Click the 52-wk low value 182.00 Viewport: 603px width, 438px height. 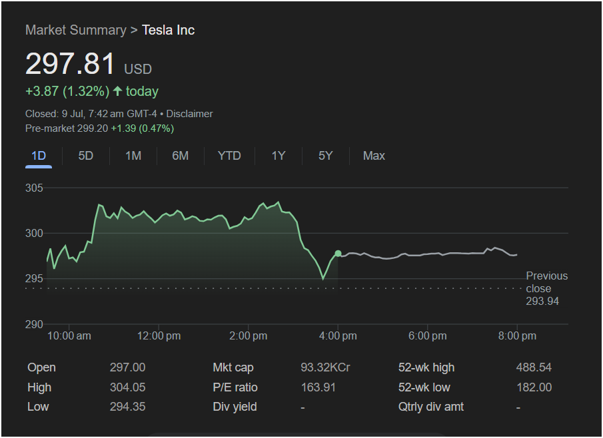534,387
